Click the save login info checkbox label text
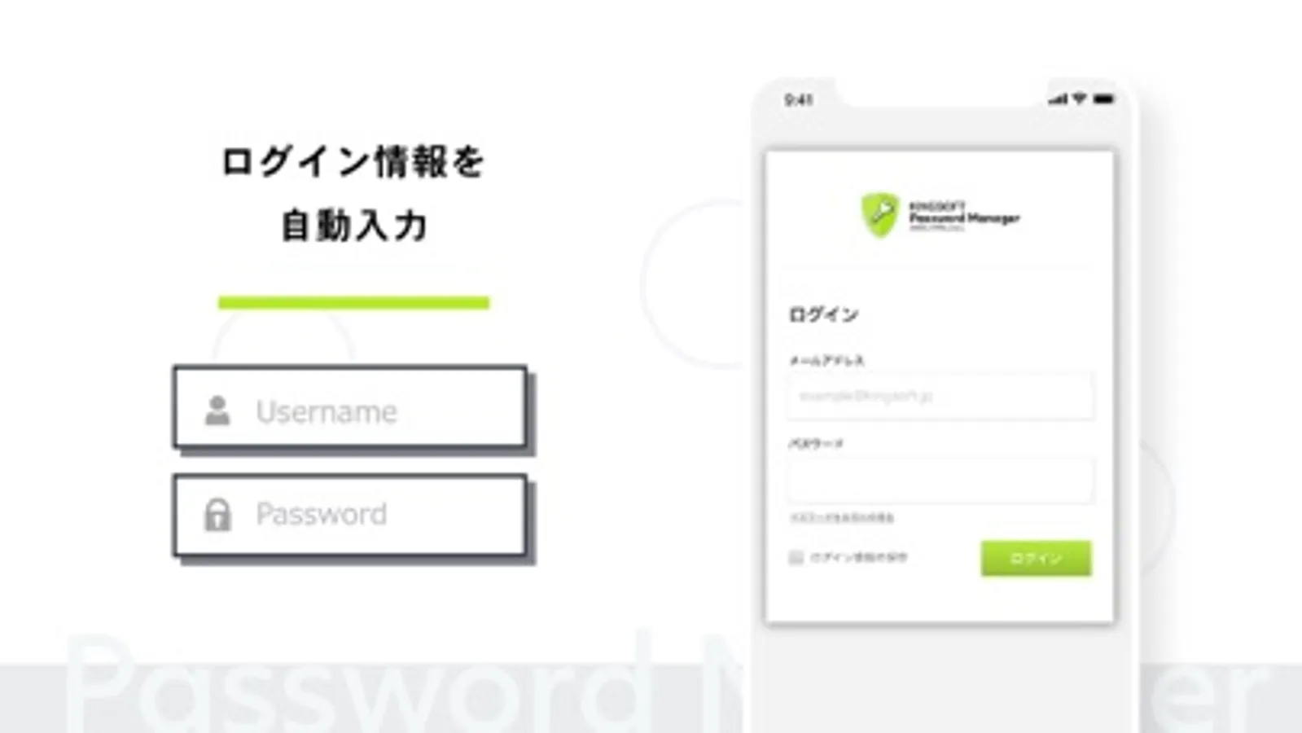This screenshot has height=733, width=1302. coord(858,557)
